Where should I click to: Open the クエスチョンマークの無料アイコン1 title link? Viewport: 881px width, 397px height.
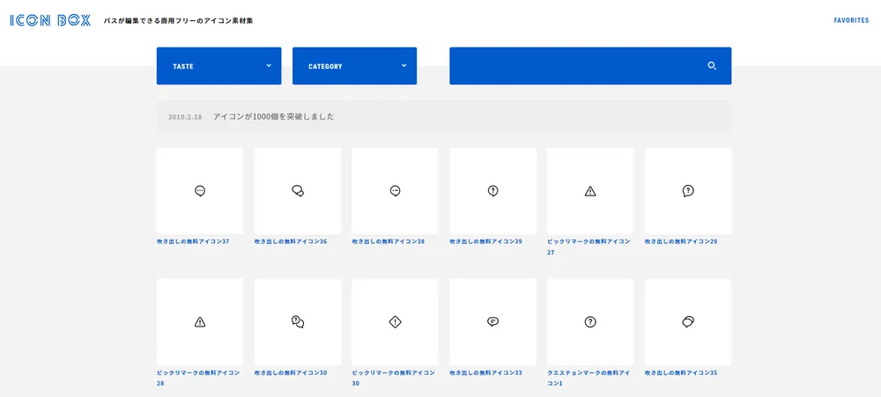pos(589,378)
